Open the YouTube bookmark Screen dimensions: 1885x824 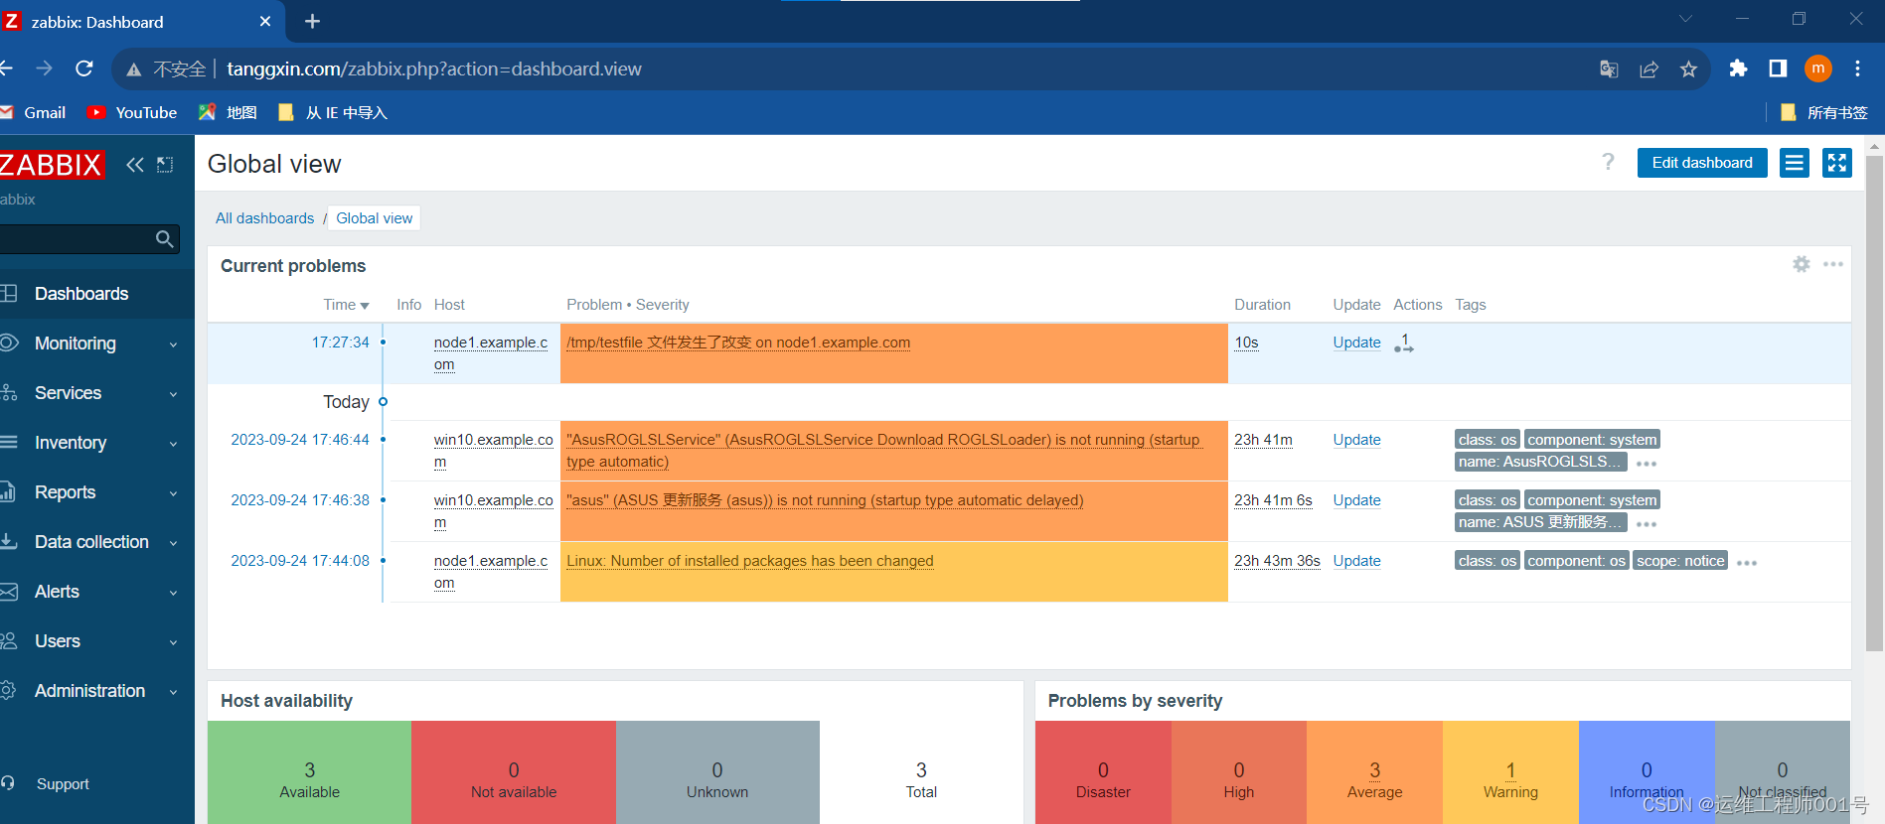coord(133,112)
